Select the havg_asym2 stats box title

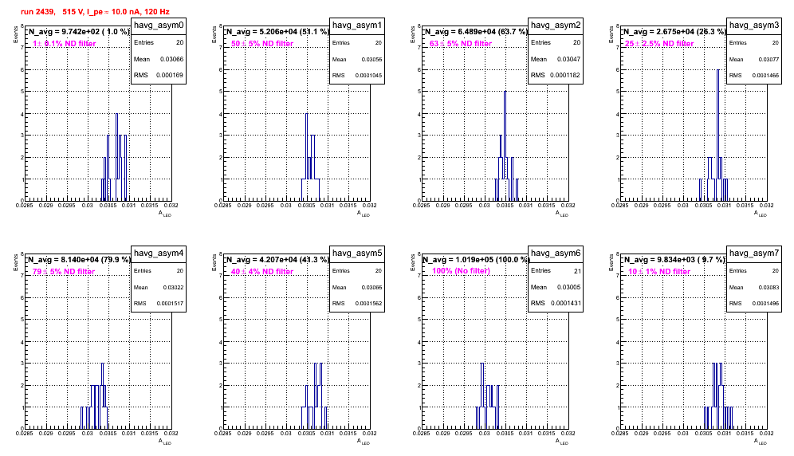point(556,26)
